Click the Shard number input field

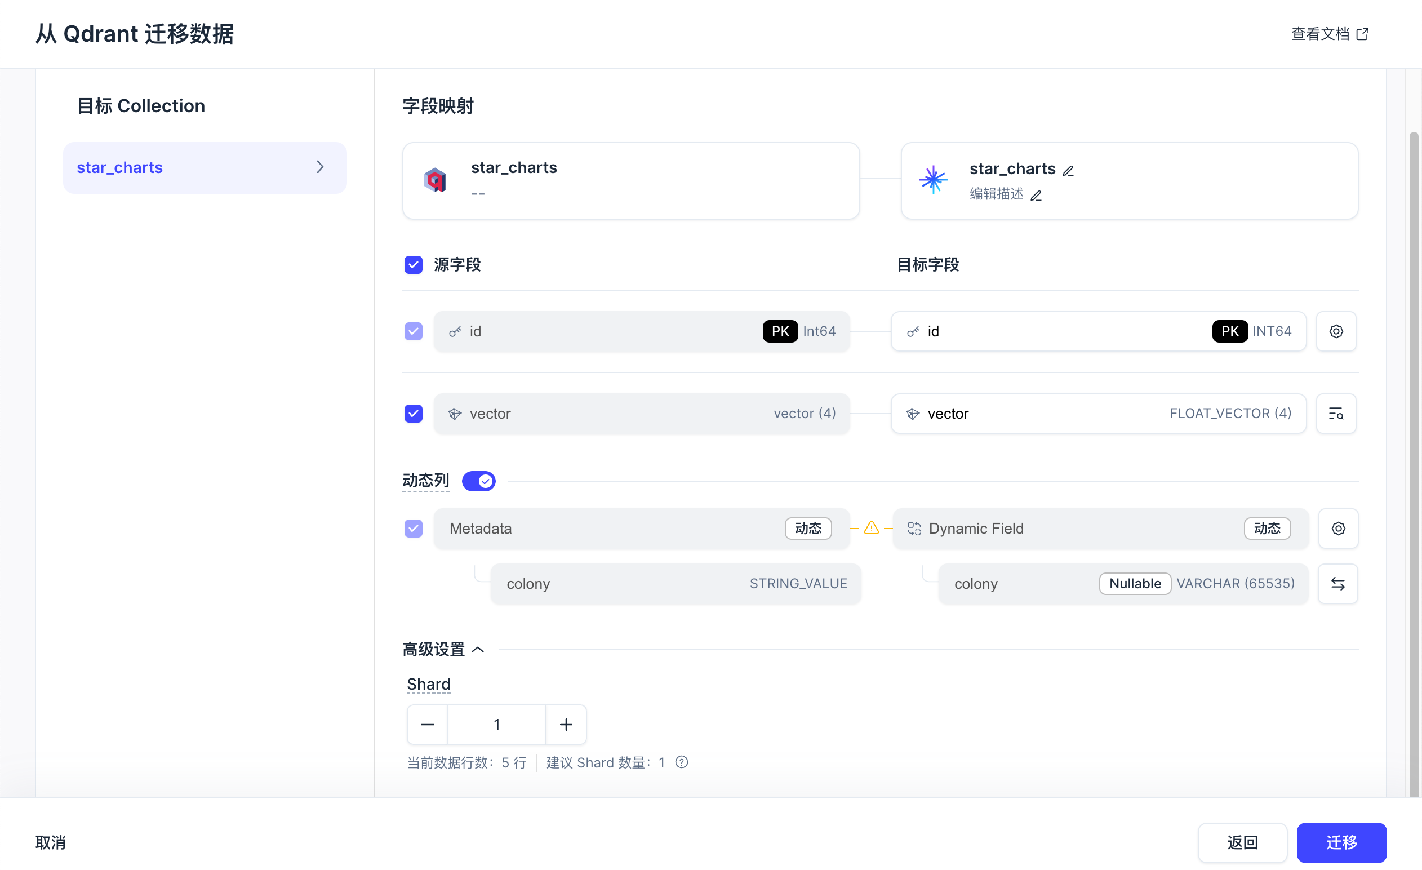(496, 725)
